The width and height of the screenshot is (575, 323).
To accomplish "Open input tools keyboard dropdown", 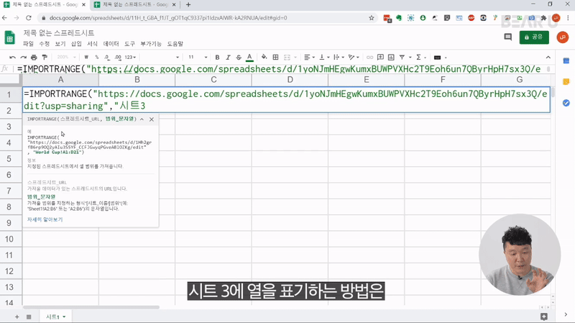I will (x=440, y=58).
